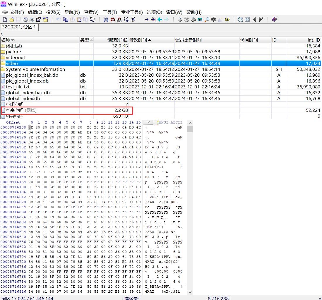Sort by 访问时间 column header
Viewport: 322px width, 300px height.
(256, 40)
